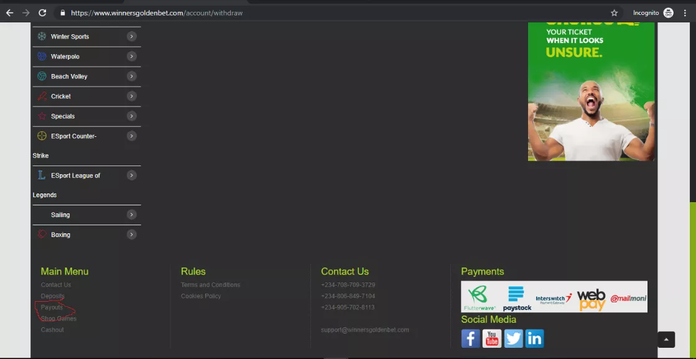Click the support email address
696x359 pixels.
click(364, 330)
